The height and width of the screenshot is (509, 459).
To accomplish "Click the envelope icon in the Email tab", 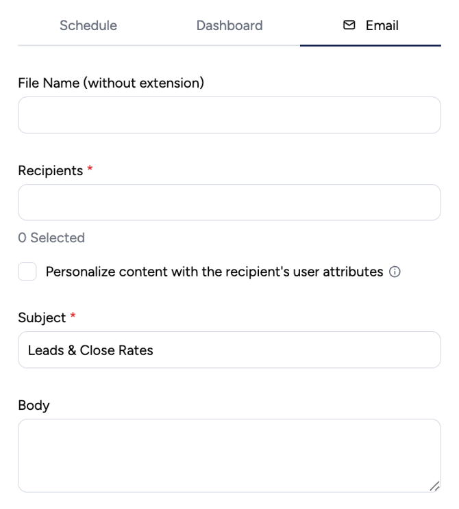I will (349, 25).
